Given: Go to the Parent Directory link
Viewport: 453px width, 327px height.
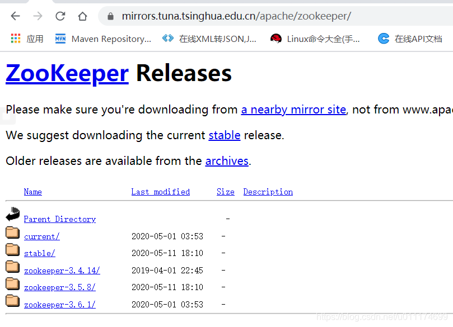Looking at the screenshot, I should click(60, 219).
